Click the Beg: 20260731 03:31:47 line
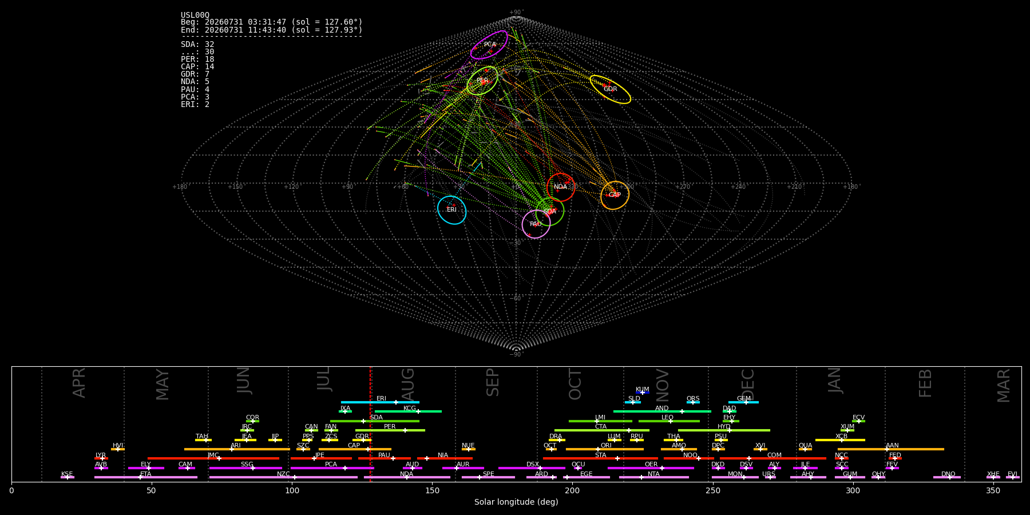The width and height of the screenshot is (1030, 515). pyautogui.click(x=272, y=22)
